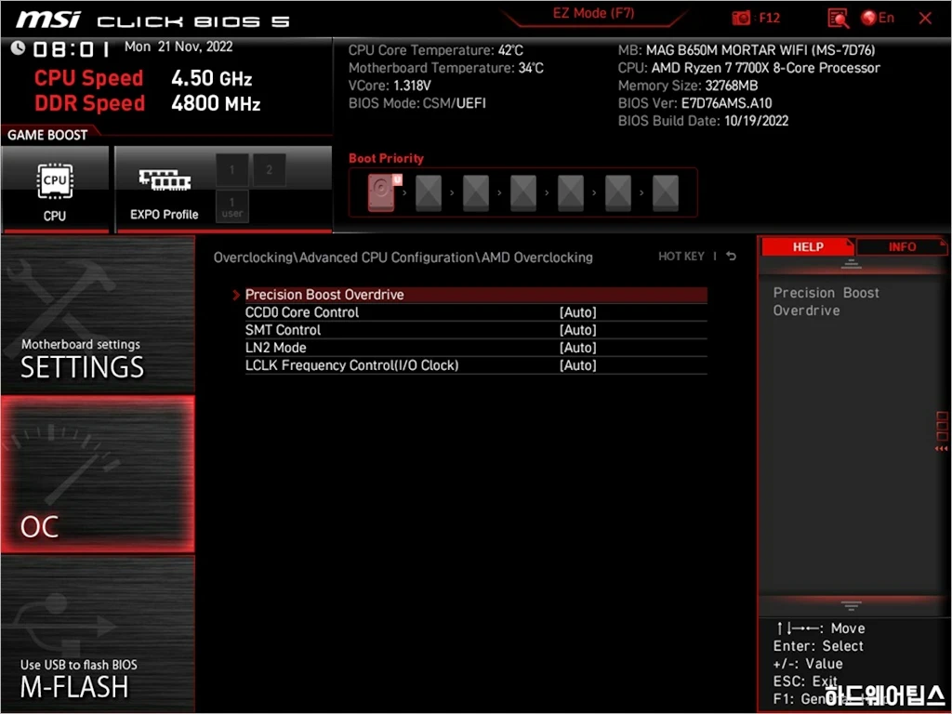Open CCD0 Core Control Auto dropdown

577,312
